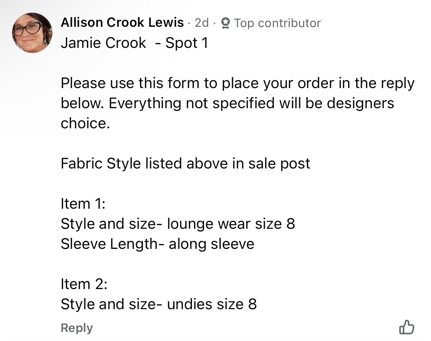Image resolution: width=431 pixels, height=341 pixels.
Task: Reply to Allison's comment
Action: 77,328
